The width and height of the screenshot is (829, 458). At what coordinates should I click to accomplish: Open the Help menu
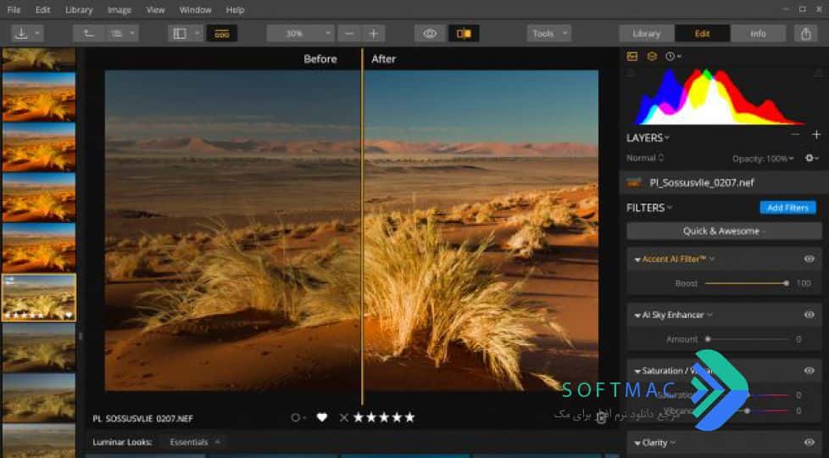(x=235, y=9)
